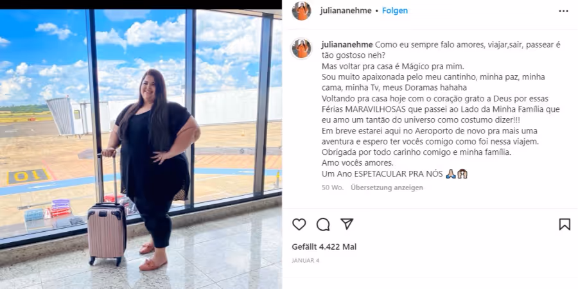Image resolution: width=578 pixels, height=289 pixels.
Task: Click the 50 Wo. caption timestamp
Action: point(333,188)
